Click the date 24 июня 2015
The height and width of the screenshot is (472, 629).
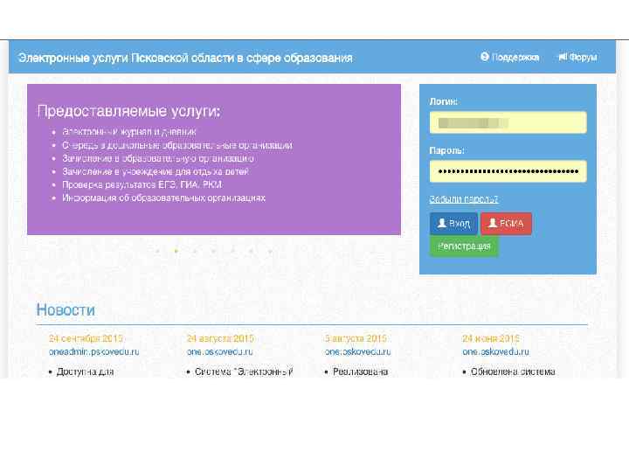click(x=491, y=338)
